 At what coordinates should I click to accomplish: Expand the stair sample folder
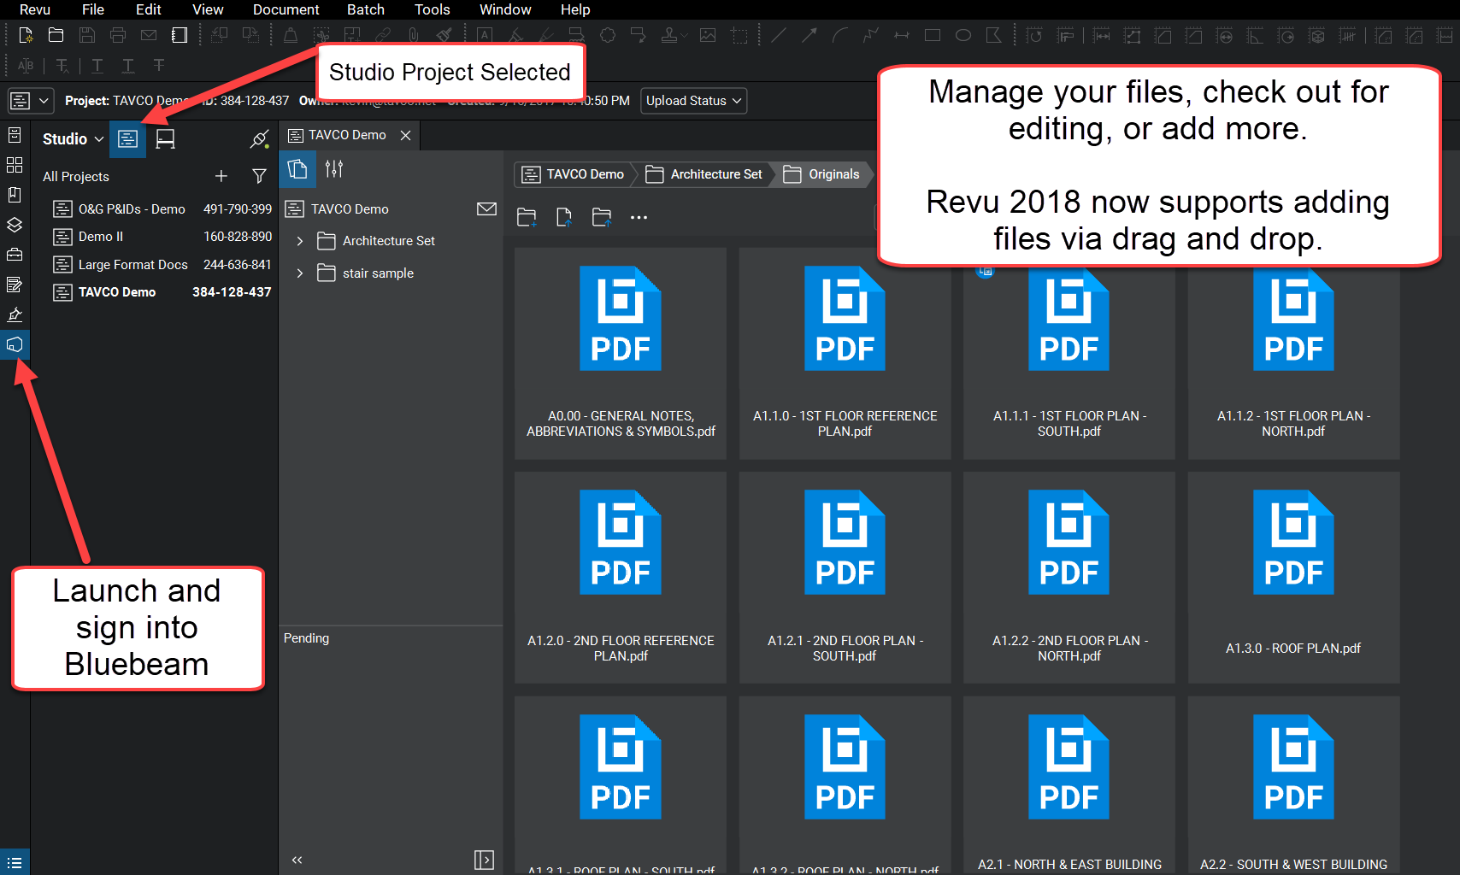pyautogui.click(x=301, y=273)
